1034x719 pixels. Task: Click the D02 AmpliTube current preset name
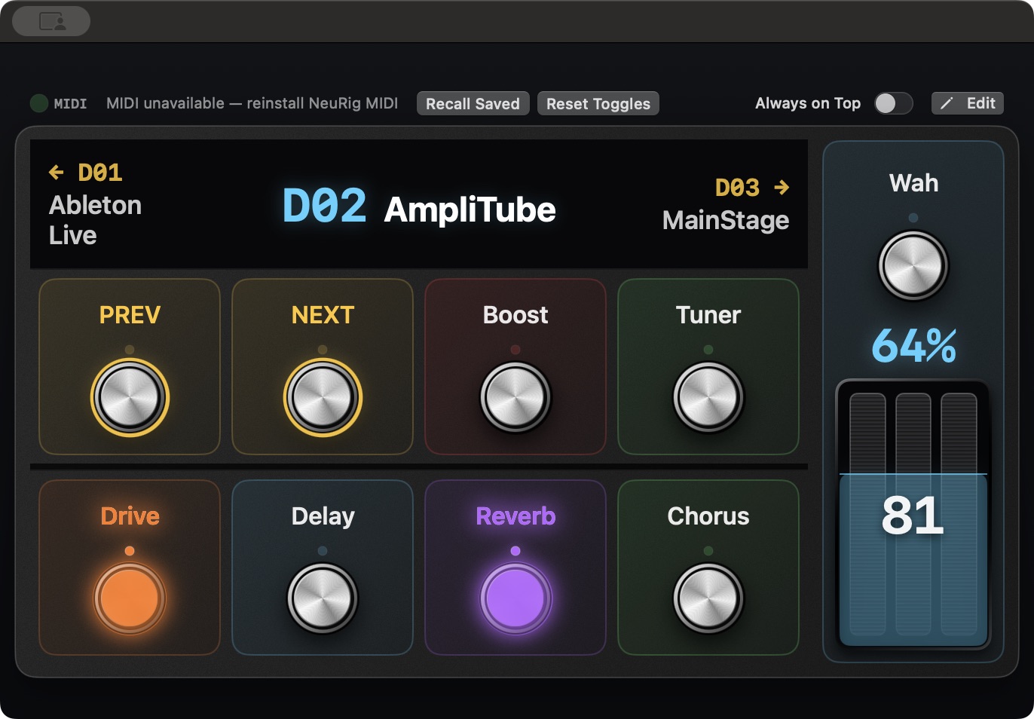419,207
